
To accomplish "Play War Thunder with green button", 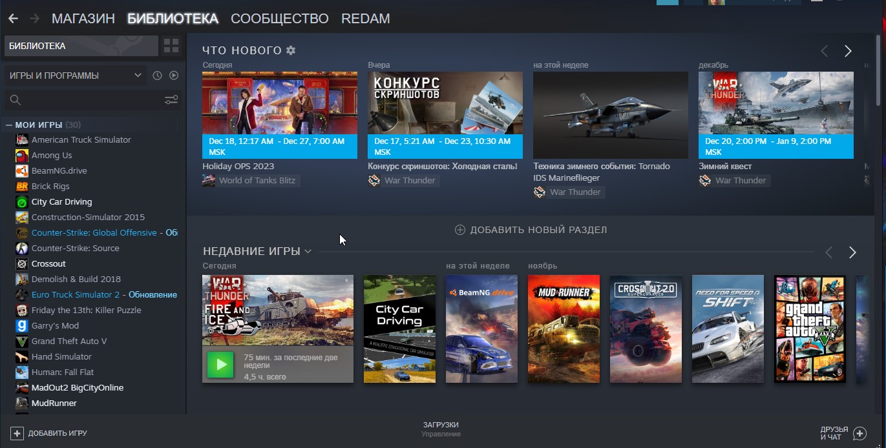I will point(221,365).
